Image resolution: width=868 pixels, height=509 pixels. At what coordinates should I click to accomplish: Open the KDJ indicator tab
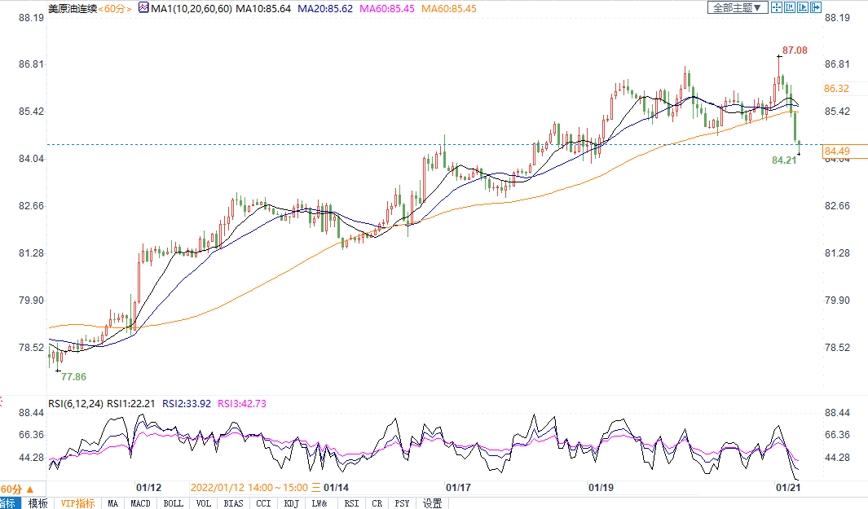coord(291,503)
